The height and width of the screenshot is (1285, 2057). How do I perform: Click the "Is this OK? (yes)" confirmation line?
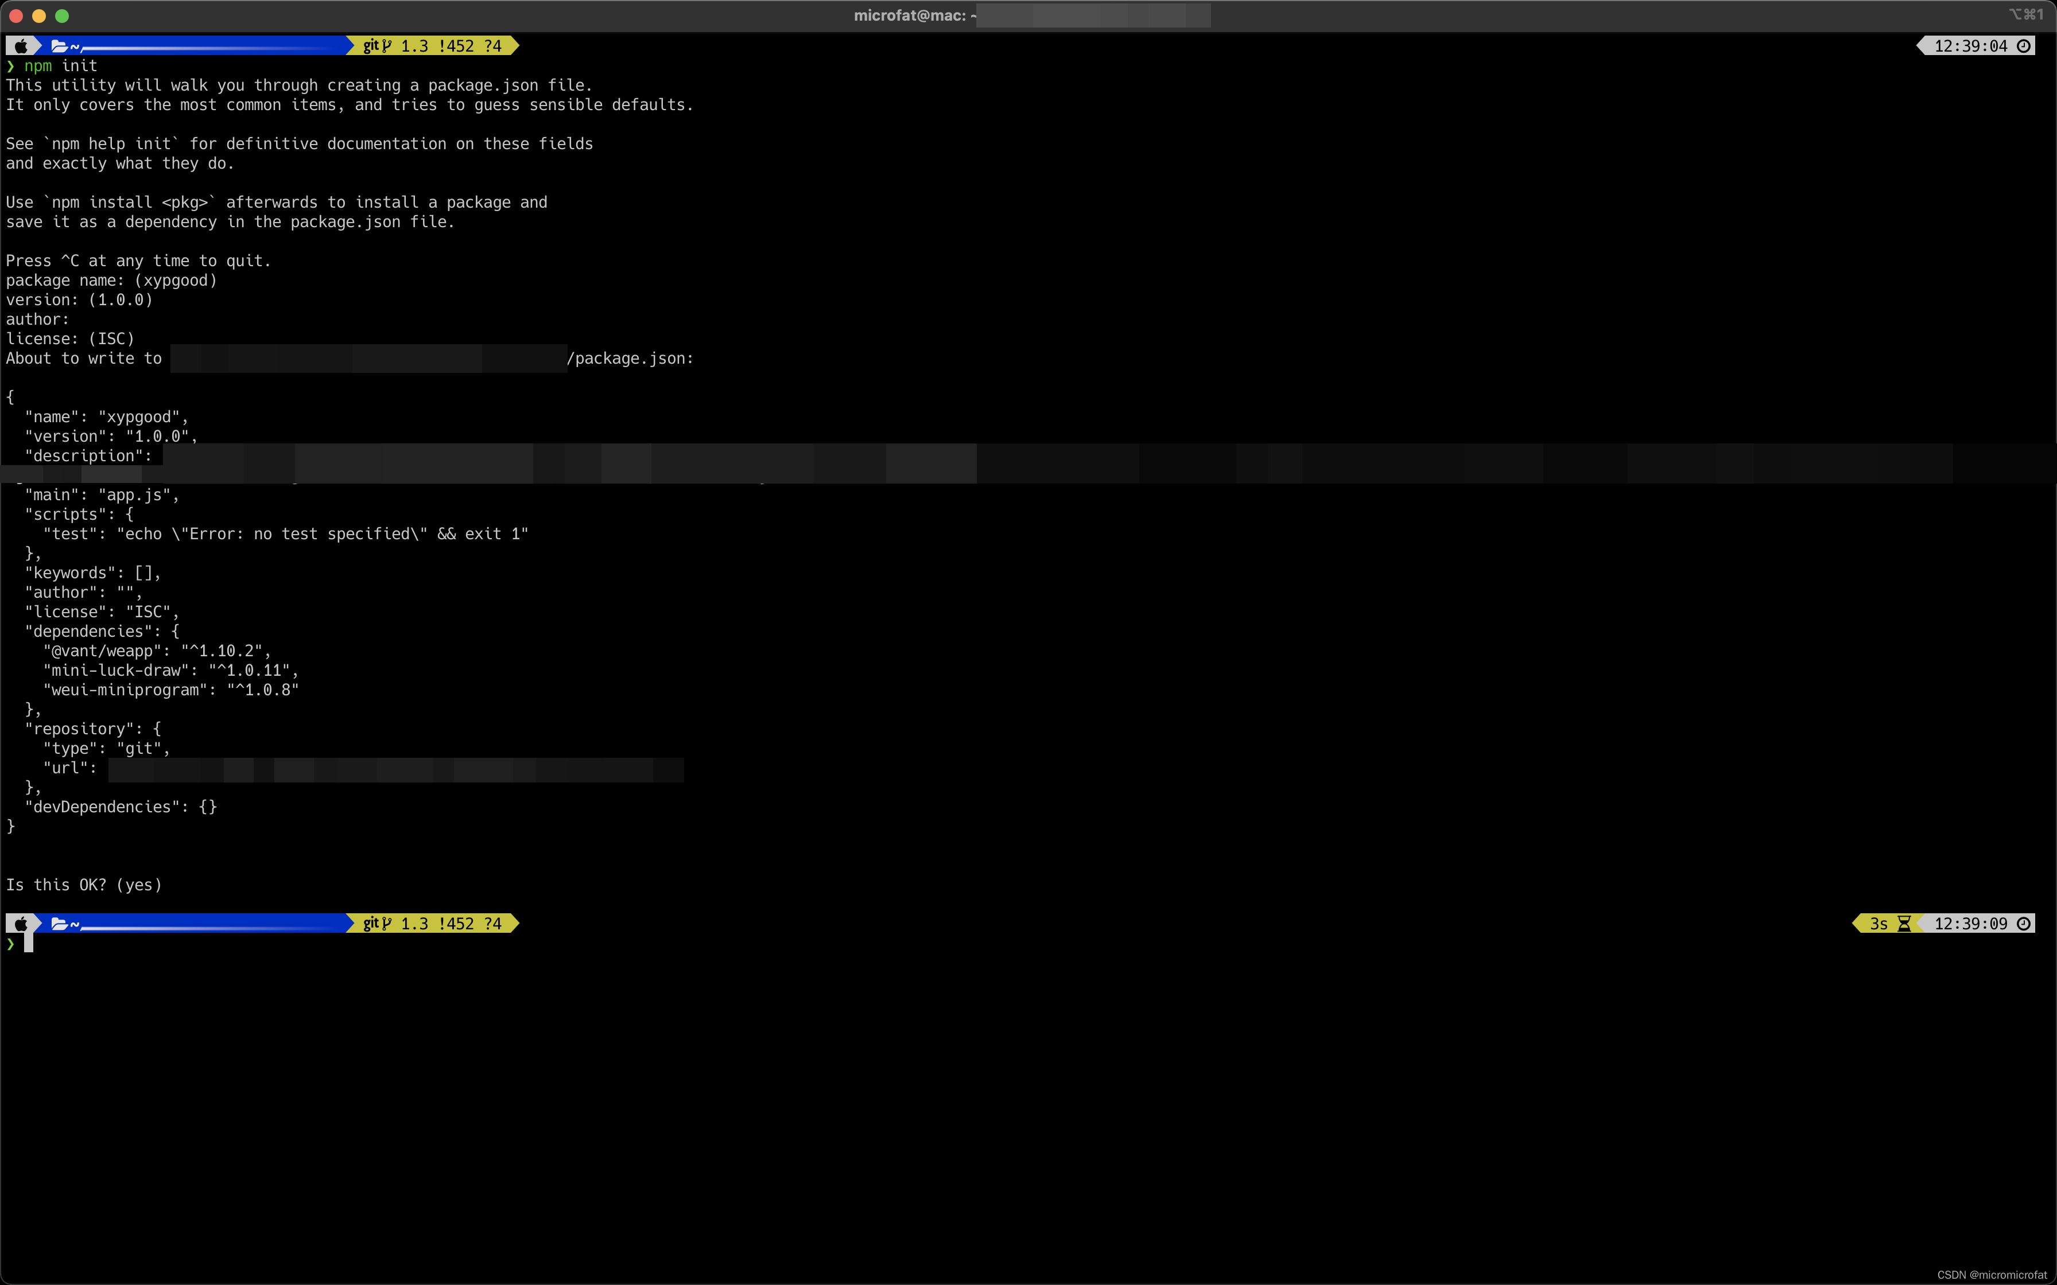[x=83, y=886]
